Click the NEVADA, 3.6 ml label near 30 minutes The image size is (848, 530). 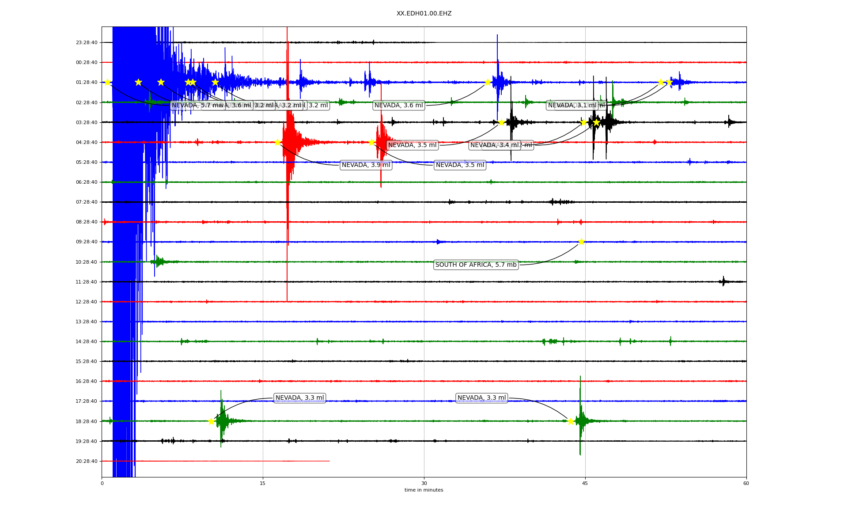coord(398,105)
